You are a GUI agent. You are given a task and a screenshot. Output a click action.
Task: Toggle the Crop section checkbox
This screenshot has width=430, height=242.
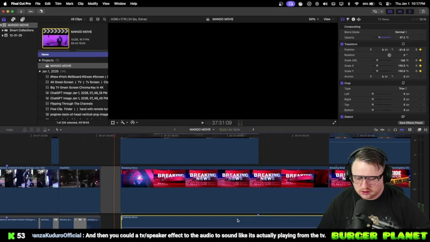[342, 83]
